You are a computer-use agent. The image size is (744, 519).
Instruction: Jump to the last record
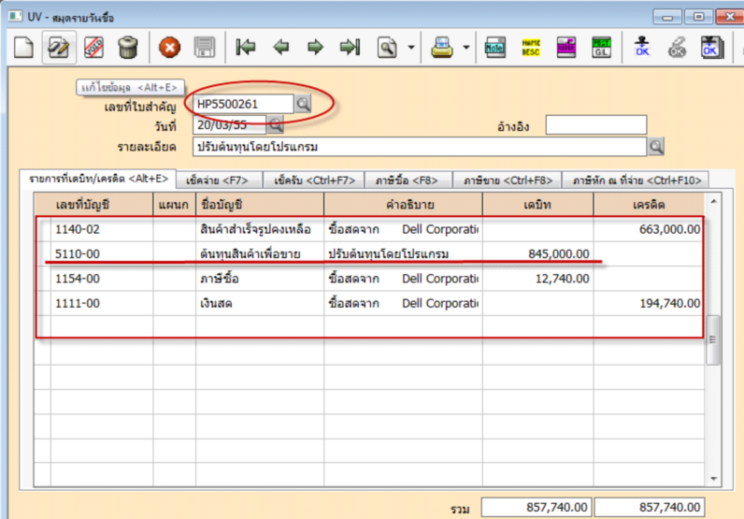pyautogui.click(x=351, y=48)
